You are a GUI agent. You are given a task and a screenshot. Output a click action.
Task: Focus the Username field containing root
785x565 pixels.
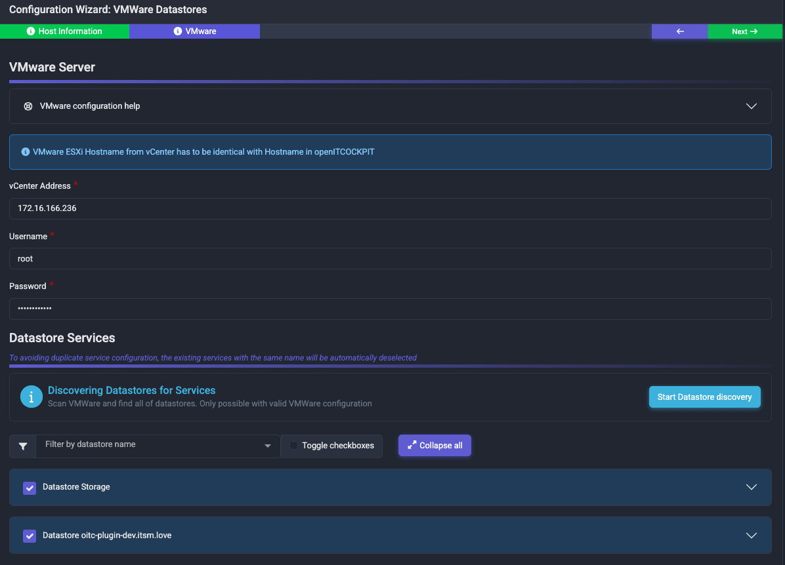click(x=391, y=258)
